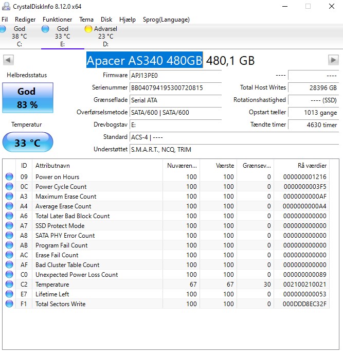Open the Sprog(Language) menu
The width and height of the screenshot is (343, 354).
pyautogui.click(x=166, y=20)
